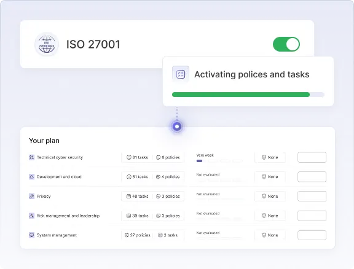Click Not evaluated in Development and cloud row
This screenshot has height=269, width=354.
(x=208, y=174)
